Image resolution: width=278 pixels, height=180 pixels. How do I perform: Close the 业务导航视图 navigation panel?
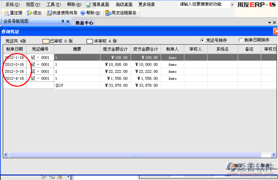pyautogui.click(x=68, y=21)
